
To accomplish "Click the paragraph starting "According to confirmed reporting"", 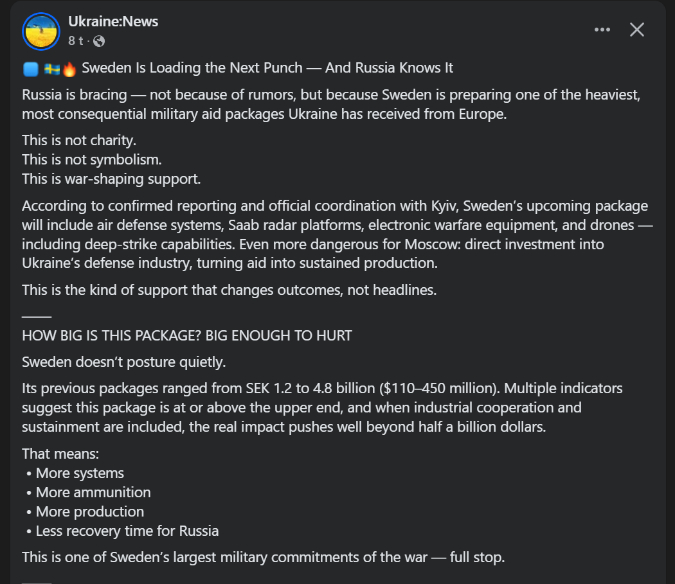I will 334,234.
